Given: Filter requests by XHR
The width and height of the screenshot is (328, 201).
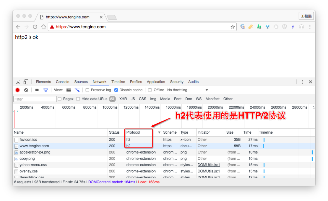Looking at the screenshot, I should click(123, 99).
